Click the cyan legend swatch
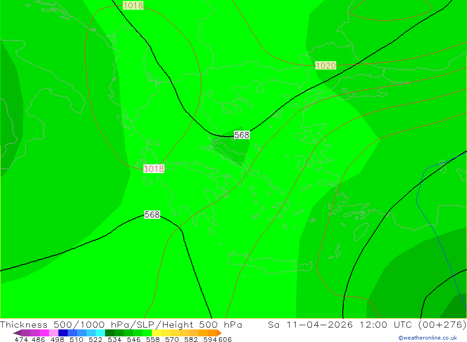This screenshot has height=342, width=467. [x=100, y=333]
